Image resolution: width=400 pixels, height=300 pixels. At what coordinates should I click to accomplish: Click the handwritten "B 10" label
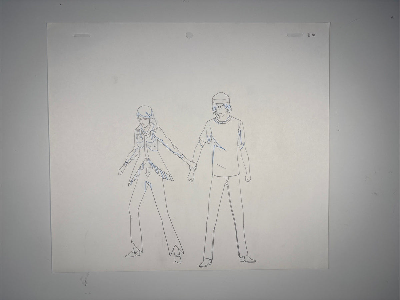(311, 35)
